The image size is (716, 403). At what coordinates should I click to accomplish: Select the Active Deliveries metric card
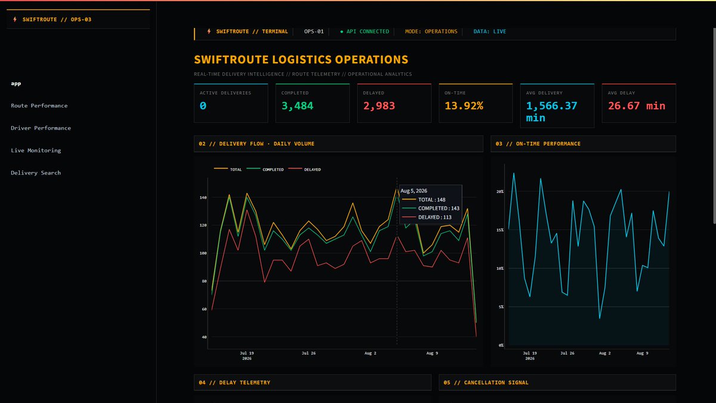pos(231,103)
